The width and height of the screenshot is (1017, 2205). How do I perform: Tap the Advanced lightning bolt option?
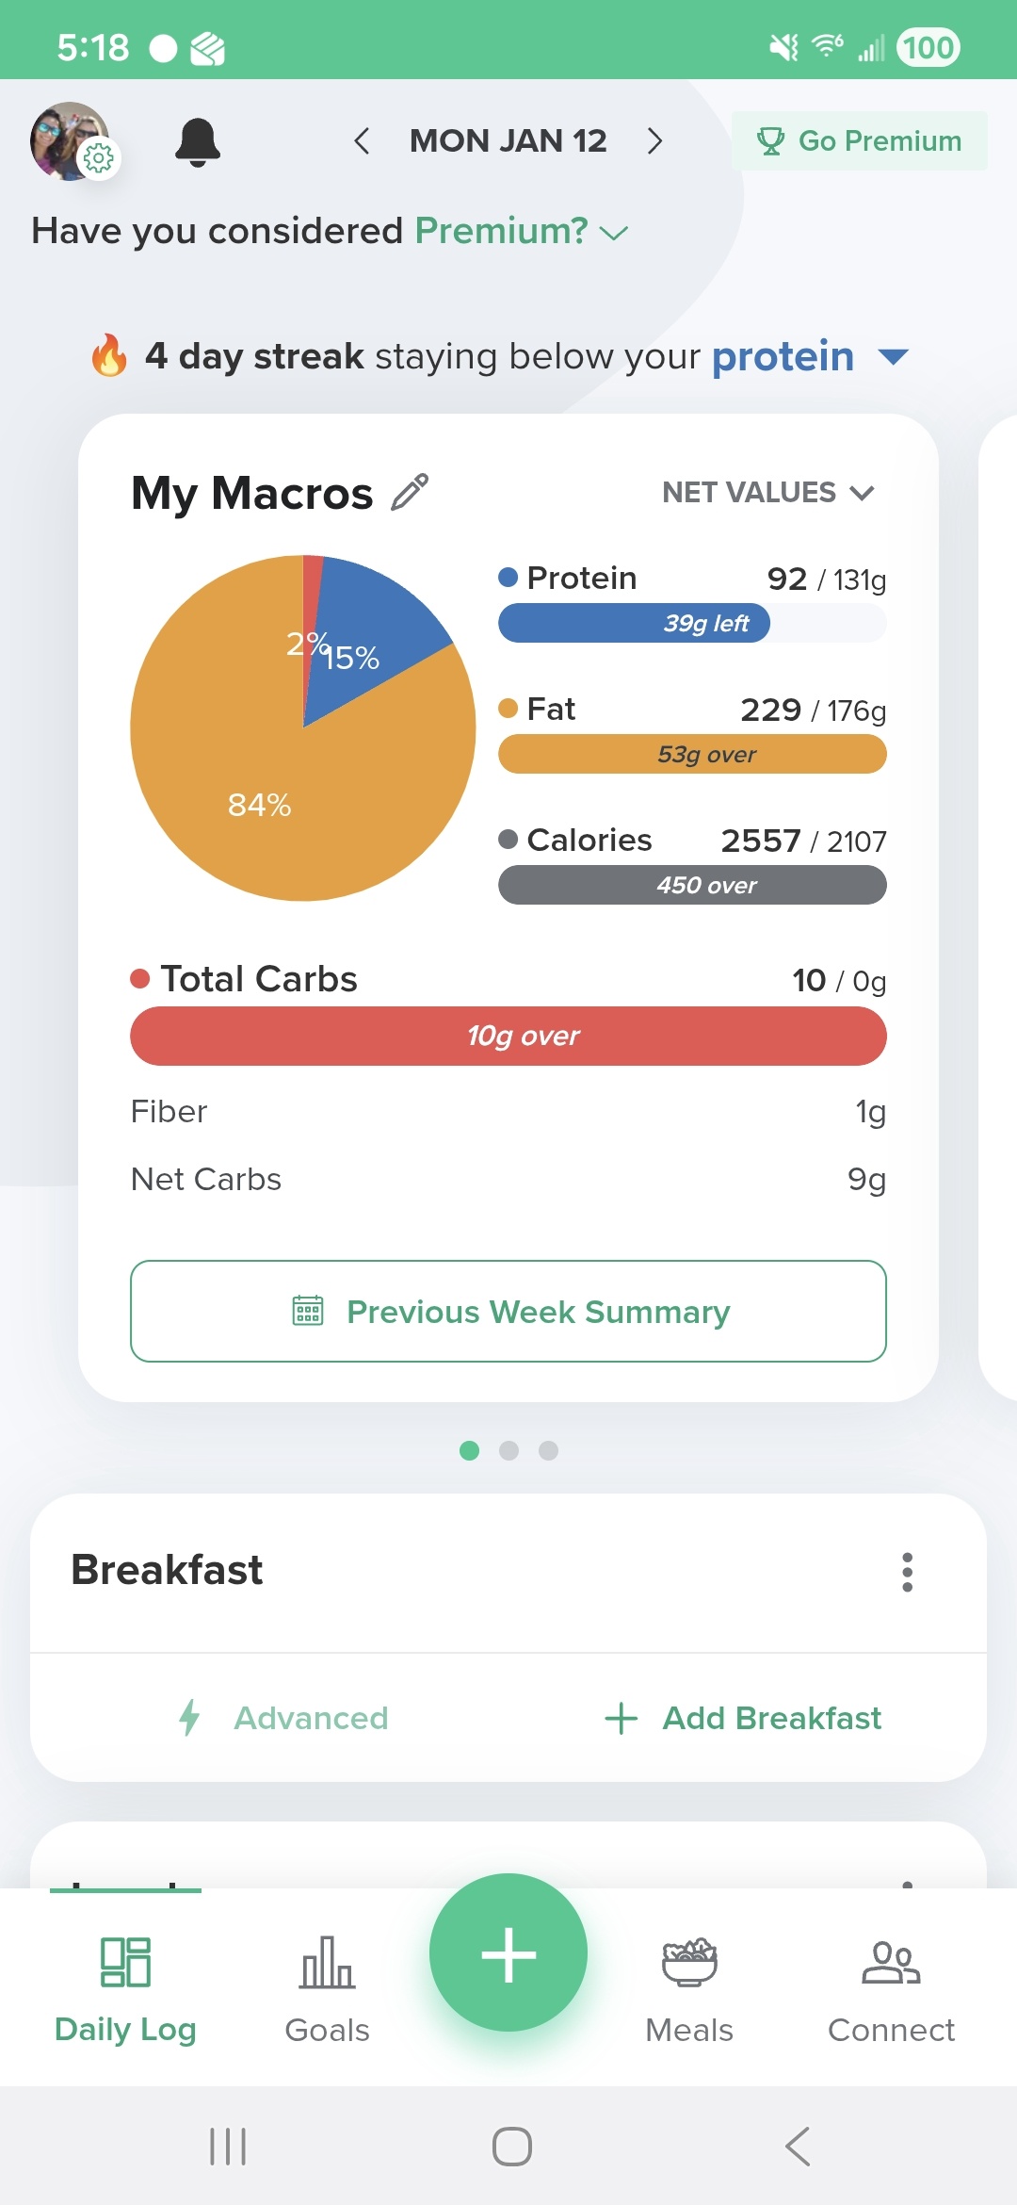[x=284, y=1718]
